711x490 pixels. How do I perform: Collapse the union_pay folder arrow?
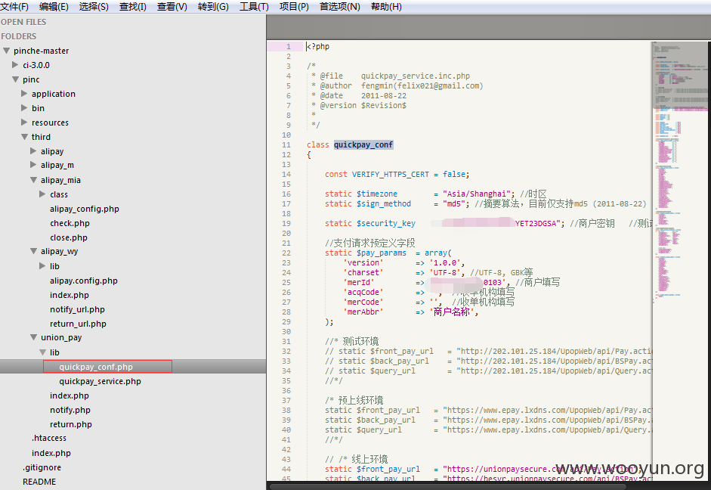click(x=33, y=337)
